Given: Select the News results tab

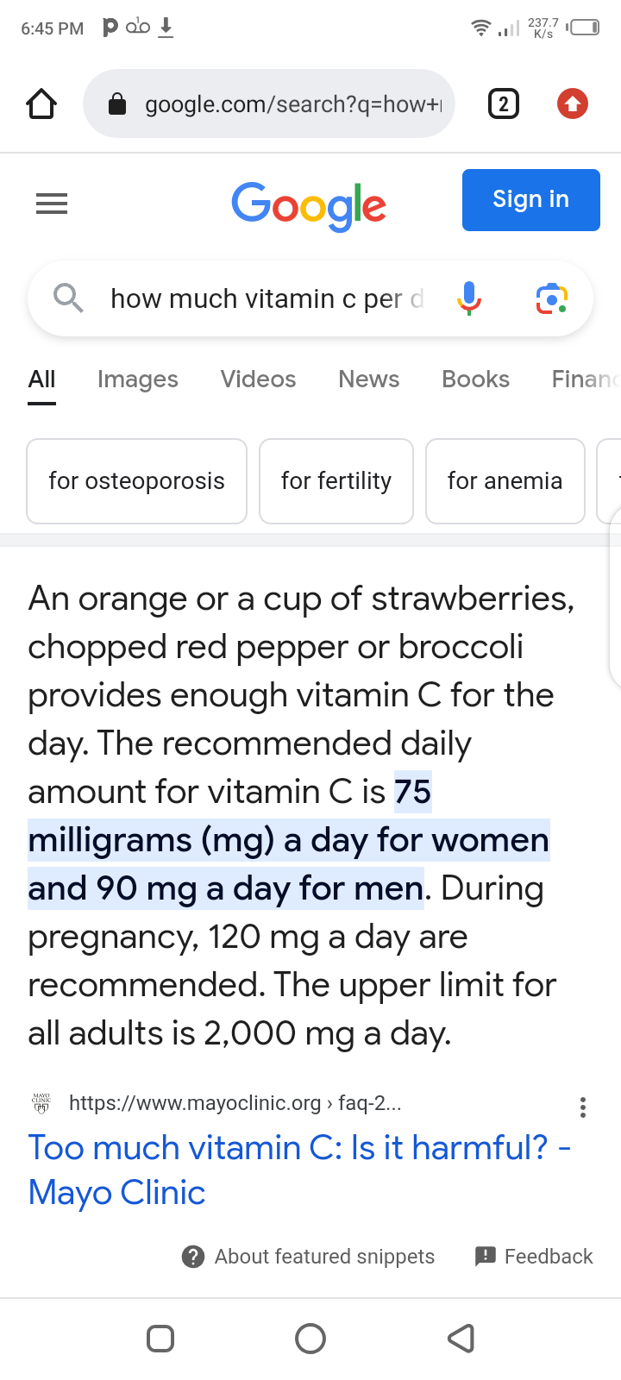Looking at the screenshot, I should tap(369, 379).
